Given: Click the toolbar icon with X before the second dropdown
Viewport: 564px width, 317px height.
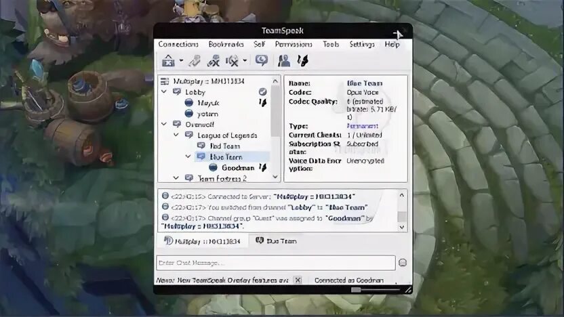Looking at the screenshot, I should point(232,61).
